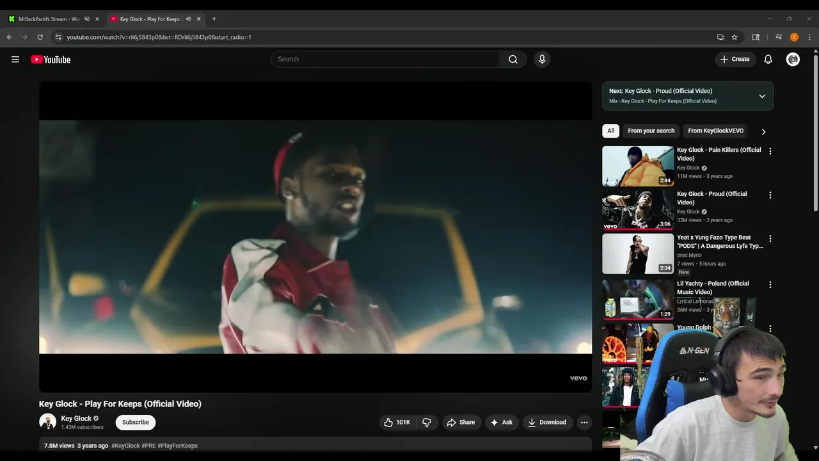Click the Create button
This screenshot has height=461, width=819.
pos(735,59)
